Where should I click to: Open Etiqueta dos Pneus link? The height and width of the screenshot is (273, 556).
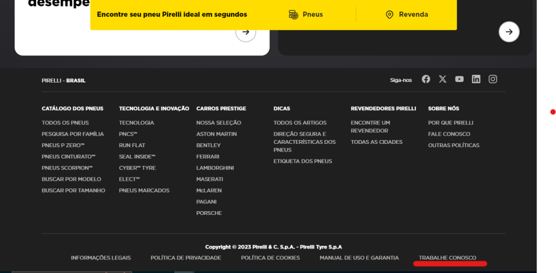pos(303,161)
